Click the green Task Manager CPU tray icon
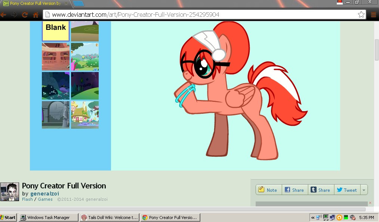This screenshot has width=379, height=222. pos(346,218)
